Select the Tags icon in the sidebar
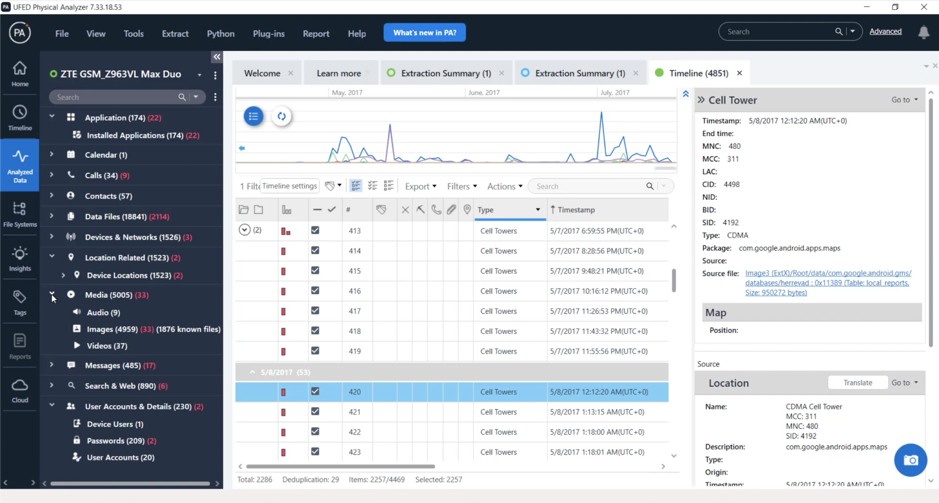Viewport: 939px width, 503px height. (19, 302)
